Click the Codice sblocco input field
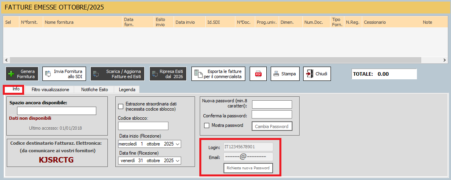This screenshot has height=180, width=451. [x=143, y=126]
